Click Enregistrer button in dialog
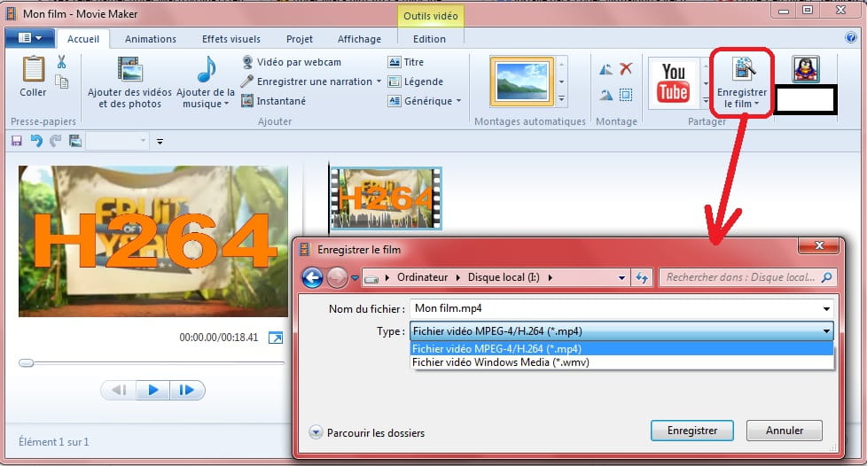 click(692, 431)
